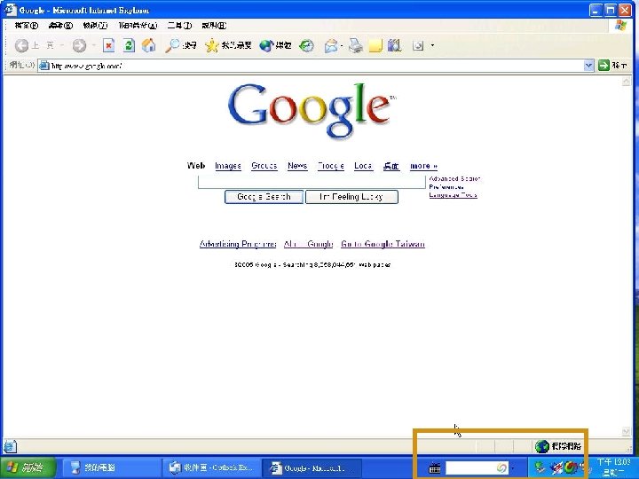Open the Tools menu

(x=179, y=26)
